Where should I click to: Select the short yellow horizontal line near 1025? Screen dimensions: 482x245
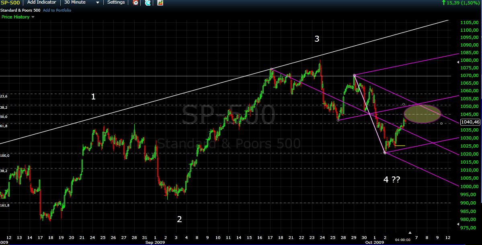point(400,145)
